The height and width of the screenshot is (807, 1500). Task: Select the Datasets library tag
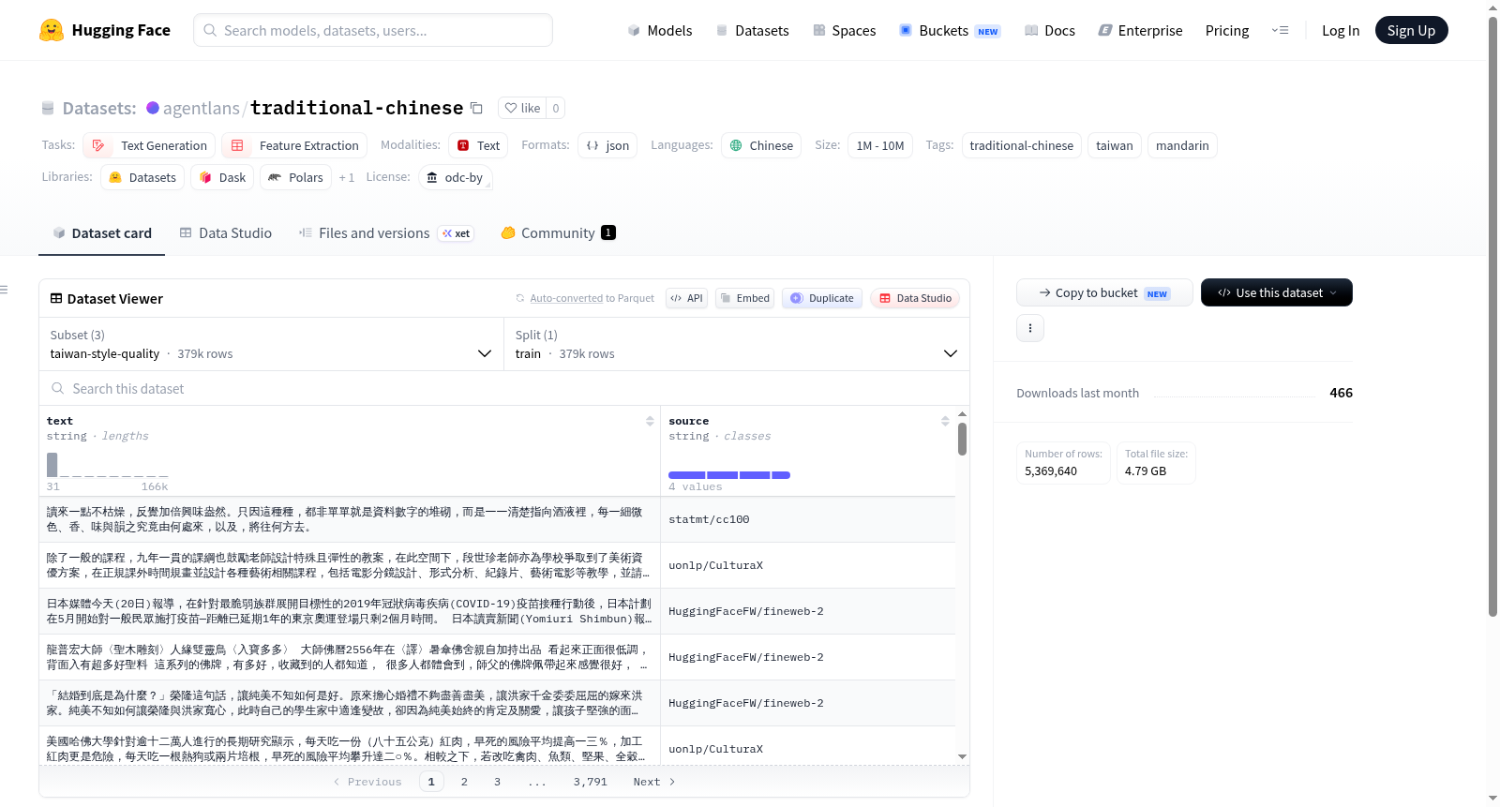pyautogui.click(x=142, y=177)
